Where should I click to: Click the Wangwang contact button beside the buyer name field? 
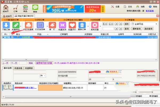112,72
